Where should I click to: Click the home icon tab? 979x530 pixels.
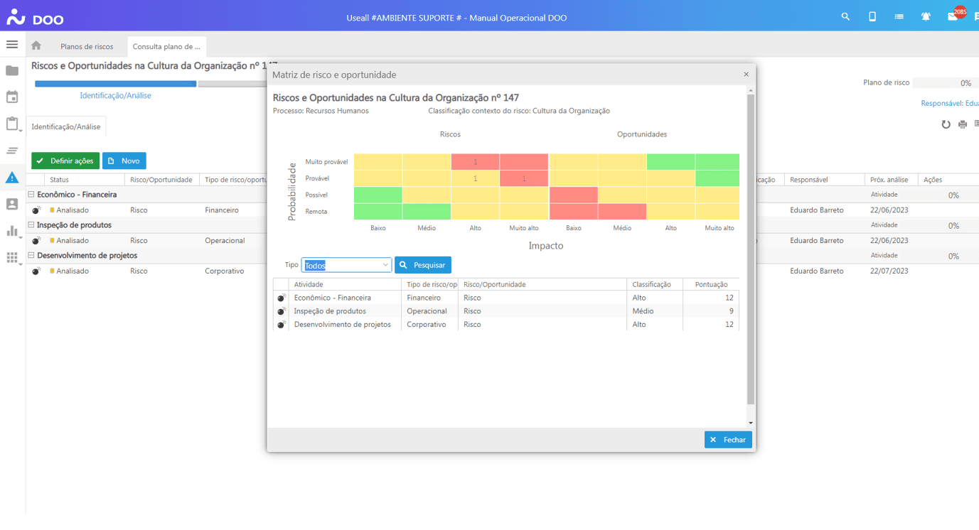coord(36,46)
